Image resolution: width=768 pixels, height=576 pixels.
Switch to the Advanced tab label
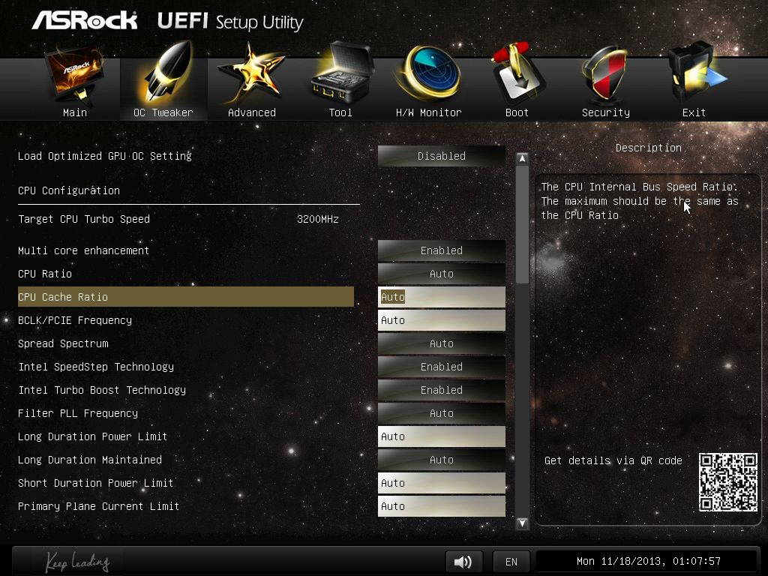click(x=252, y=112)
